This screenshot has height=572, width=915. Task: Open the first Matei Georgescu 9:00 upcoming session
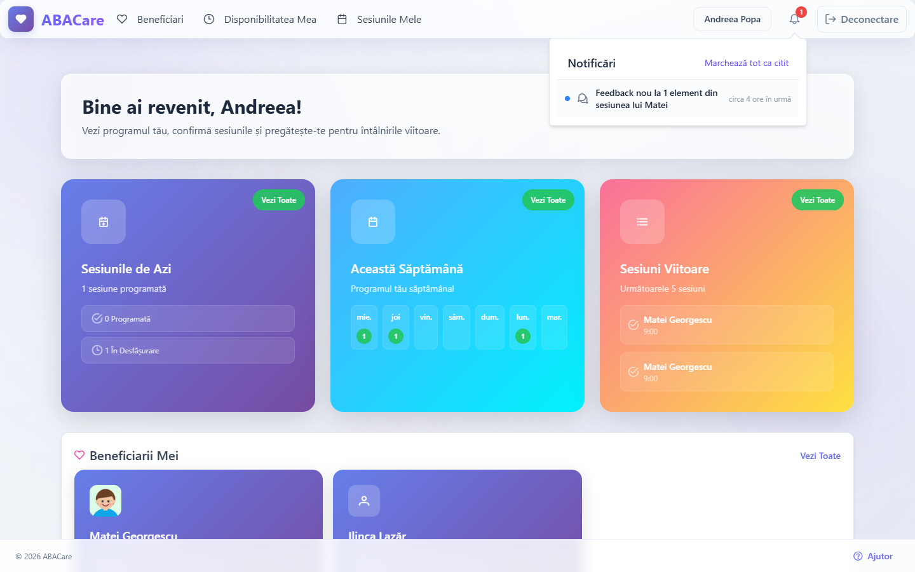pos(727,325)
